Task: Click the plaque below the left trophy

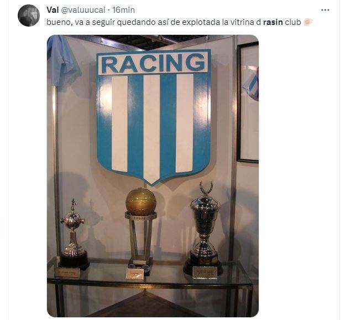Action: 67,273
